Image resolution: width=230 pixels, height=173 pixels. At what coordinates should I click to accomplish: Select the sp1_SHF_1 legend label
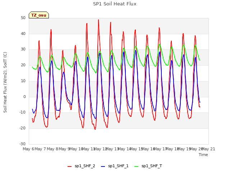[x=118, y=166]
